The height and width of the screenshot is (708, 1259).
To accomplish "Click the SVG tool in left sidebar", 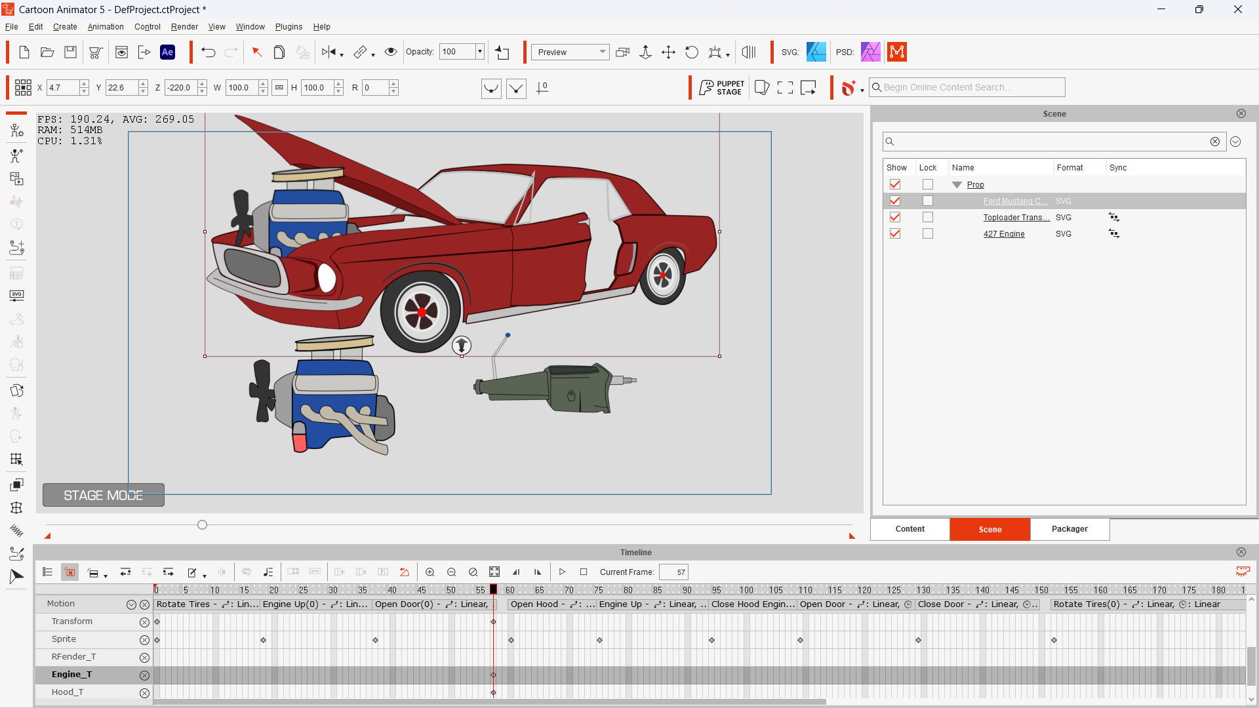I will click(17, 295).
